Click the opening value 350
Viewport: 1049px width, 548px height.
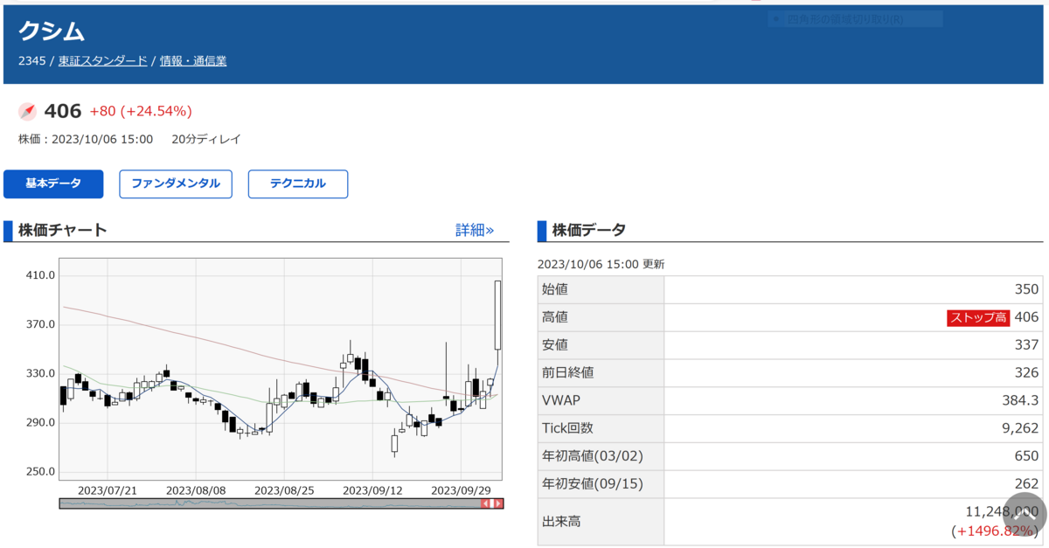pos(1027,289)
